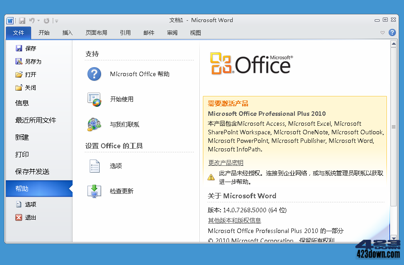
Task: Click the Save icon in Quick Access Toolbar
Action: click(22, 21)
